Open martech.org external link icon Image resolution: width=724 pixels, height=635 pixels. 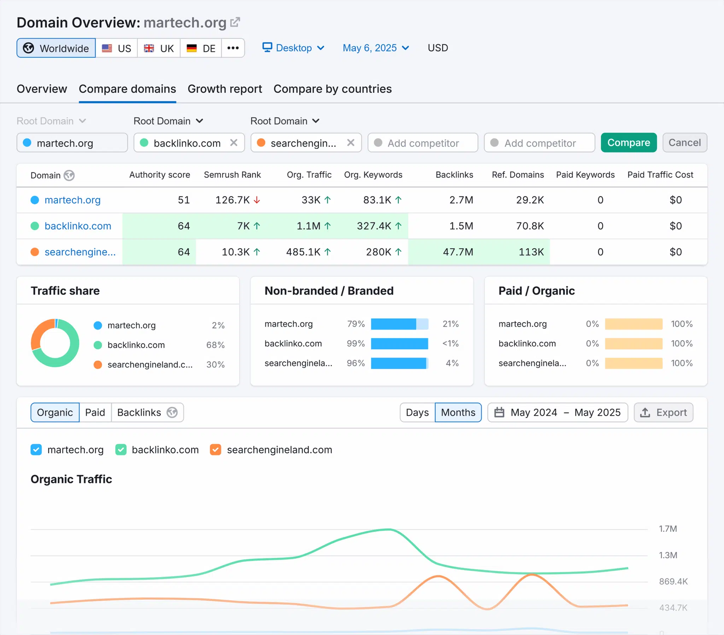click(235, 22)
